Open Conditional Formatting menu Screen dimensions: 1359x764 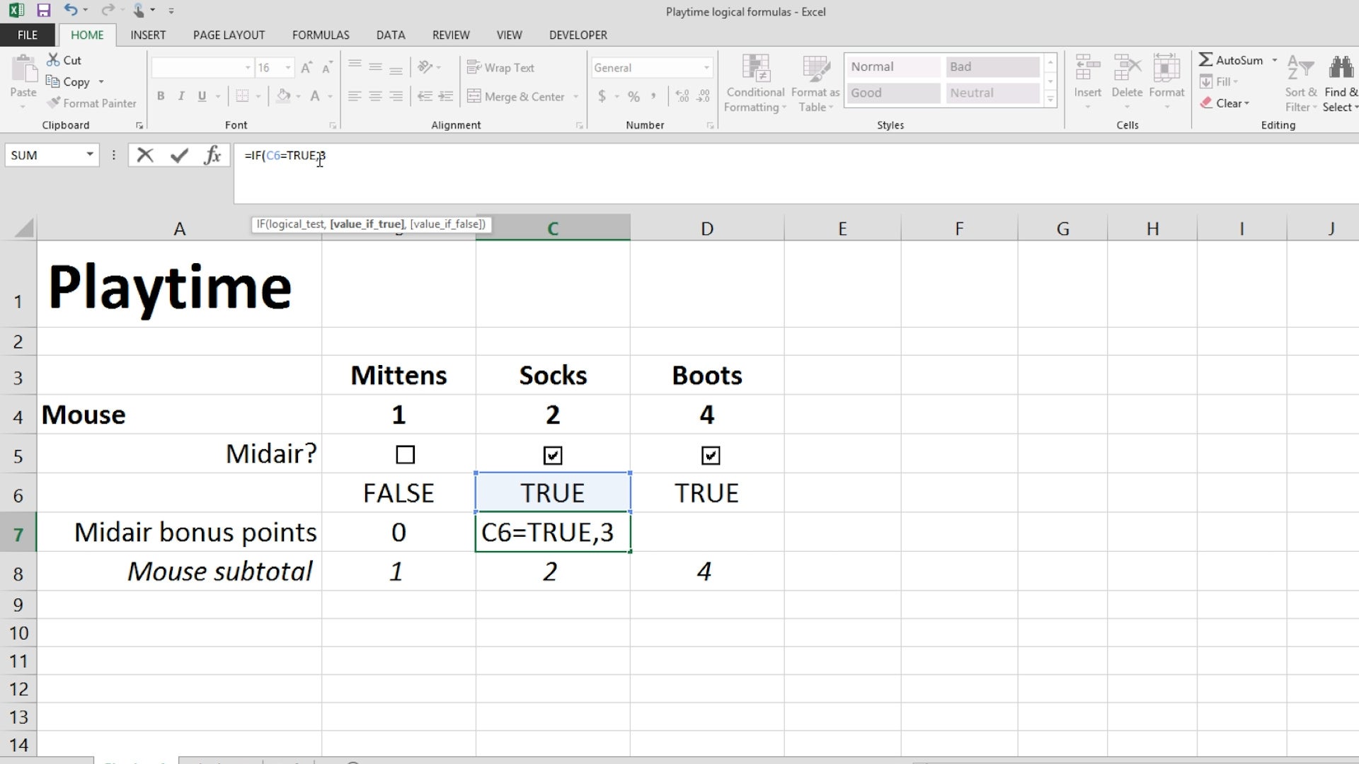(x=755, y=83)
